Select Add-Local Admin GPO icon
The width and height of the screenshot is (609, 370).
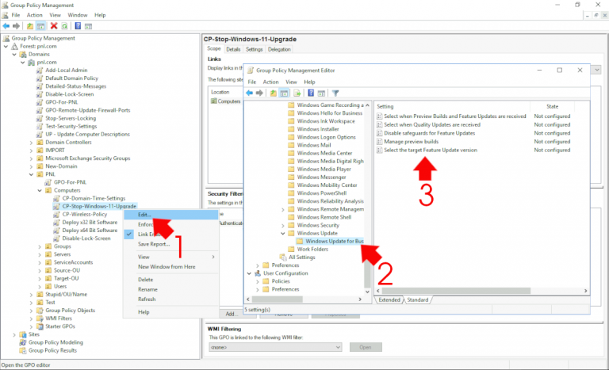tap(39, 71)
